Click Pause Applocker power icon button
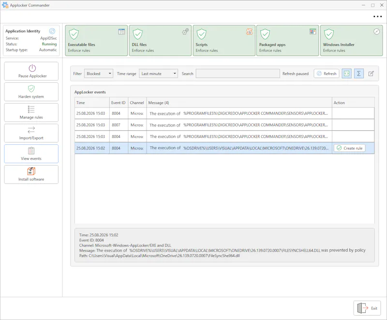 coord(31,71)
